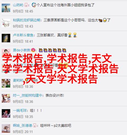The width and height of the screenshot is (127, 135).
Task: Click the rabbit badge next to 山药哟
Action: click(x=26, y=5)
